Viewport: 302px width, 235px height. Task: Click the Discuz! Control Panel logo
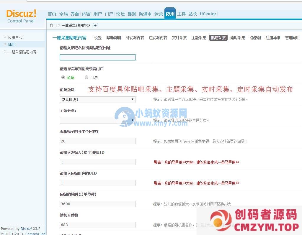21,16
